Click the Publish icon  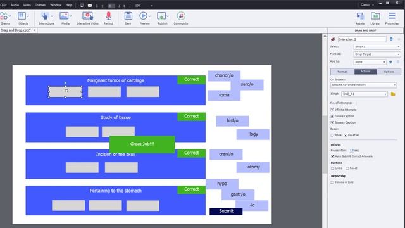161,16
